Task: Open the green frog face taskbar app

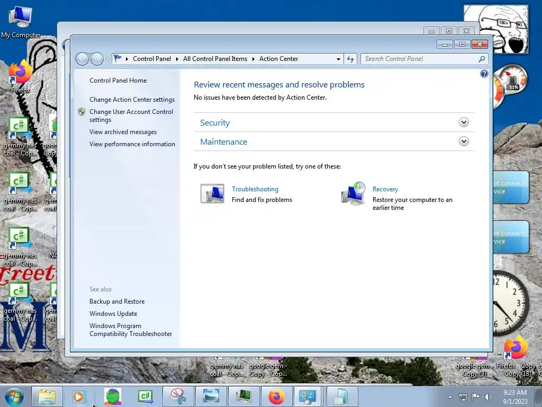Action: coord(113,396)
